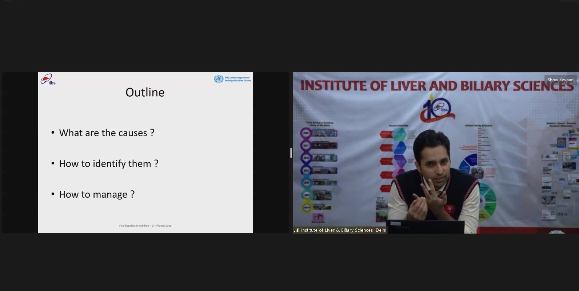Screen dimensions: 579x291
Task: Click the 'Outline' slide title
Action: (145, 92)
